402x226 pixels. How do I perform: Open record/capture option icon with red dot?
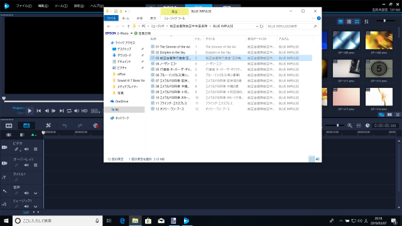coord(96,126)
